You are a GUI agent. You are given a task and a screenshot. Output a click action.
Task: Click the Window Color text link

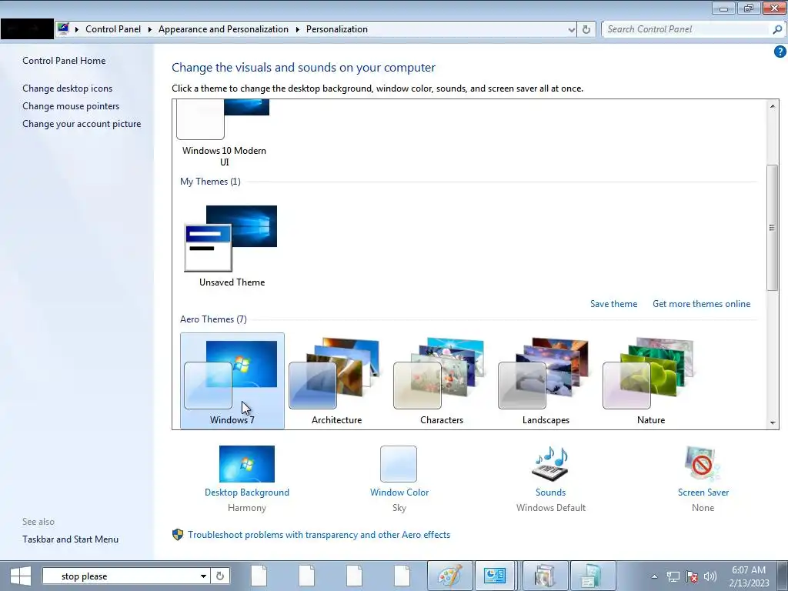399,492
